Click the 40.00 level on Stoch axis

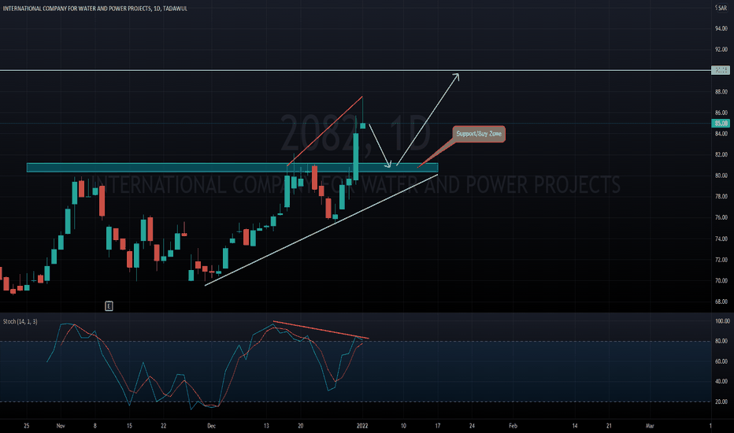(x=721, y=382)
